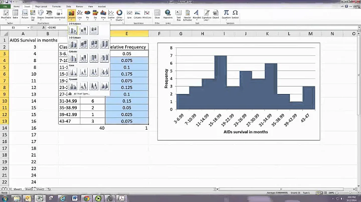Open the Equation dropdown
361x202 pixels.
tap(226, 14)
